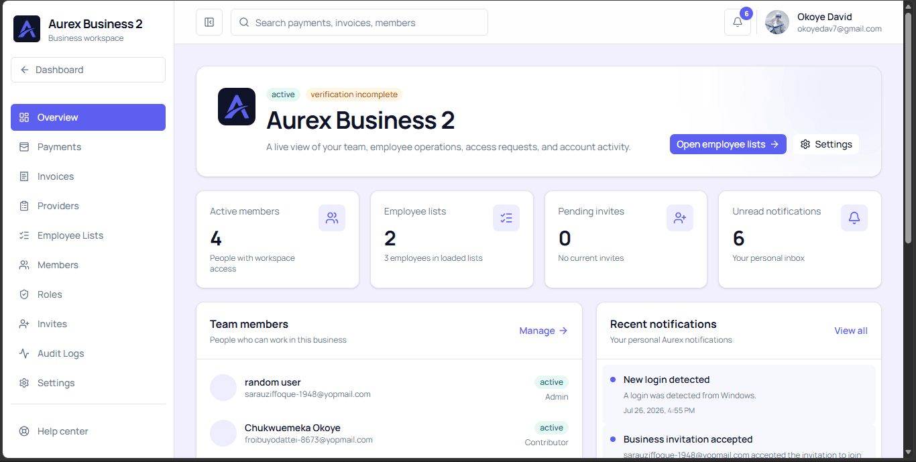Image resolution: width=916 pixels, height=462 pixels.
Task: Click the sarauziffoque-1948@yopmail.com email under random user
Action: (x=308, y=394)
